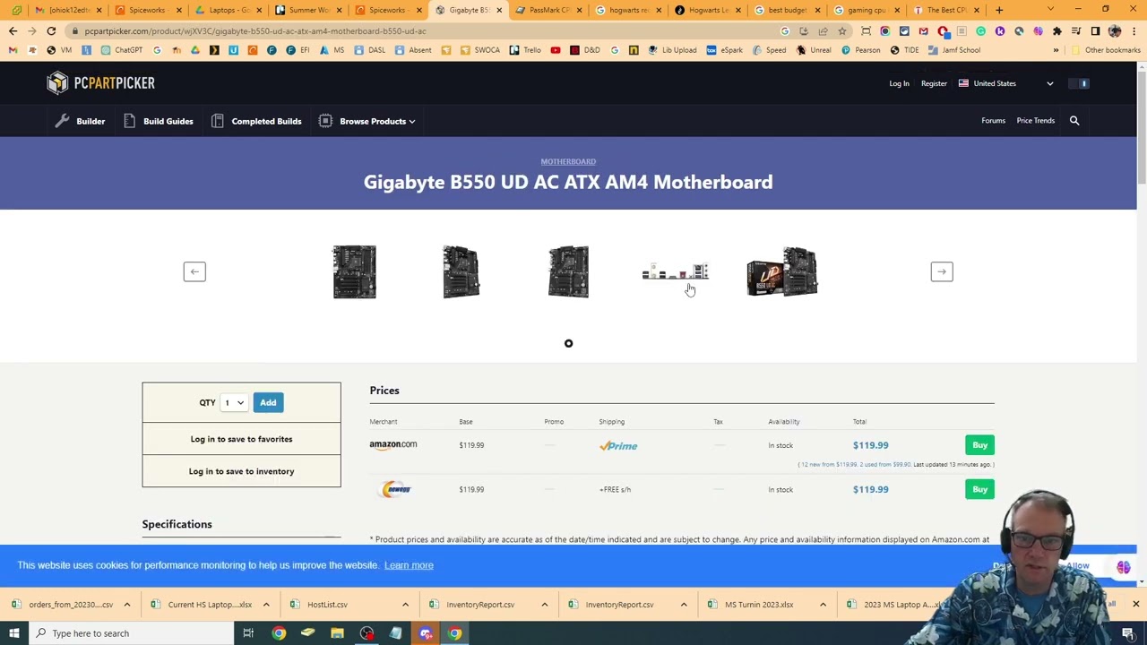Go back with browser back arrow

[13, 30]
